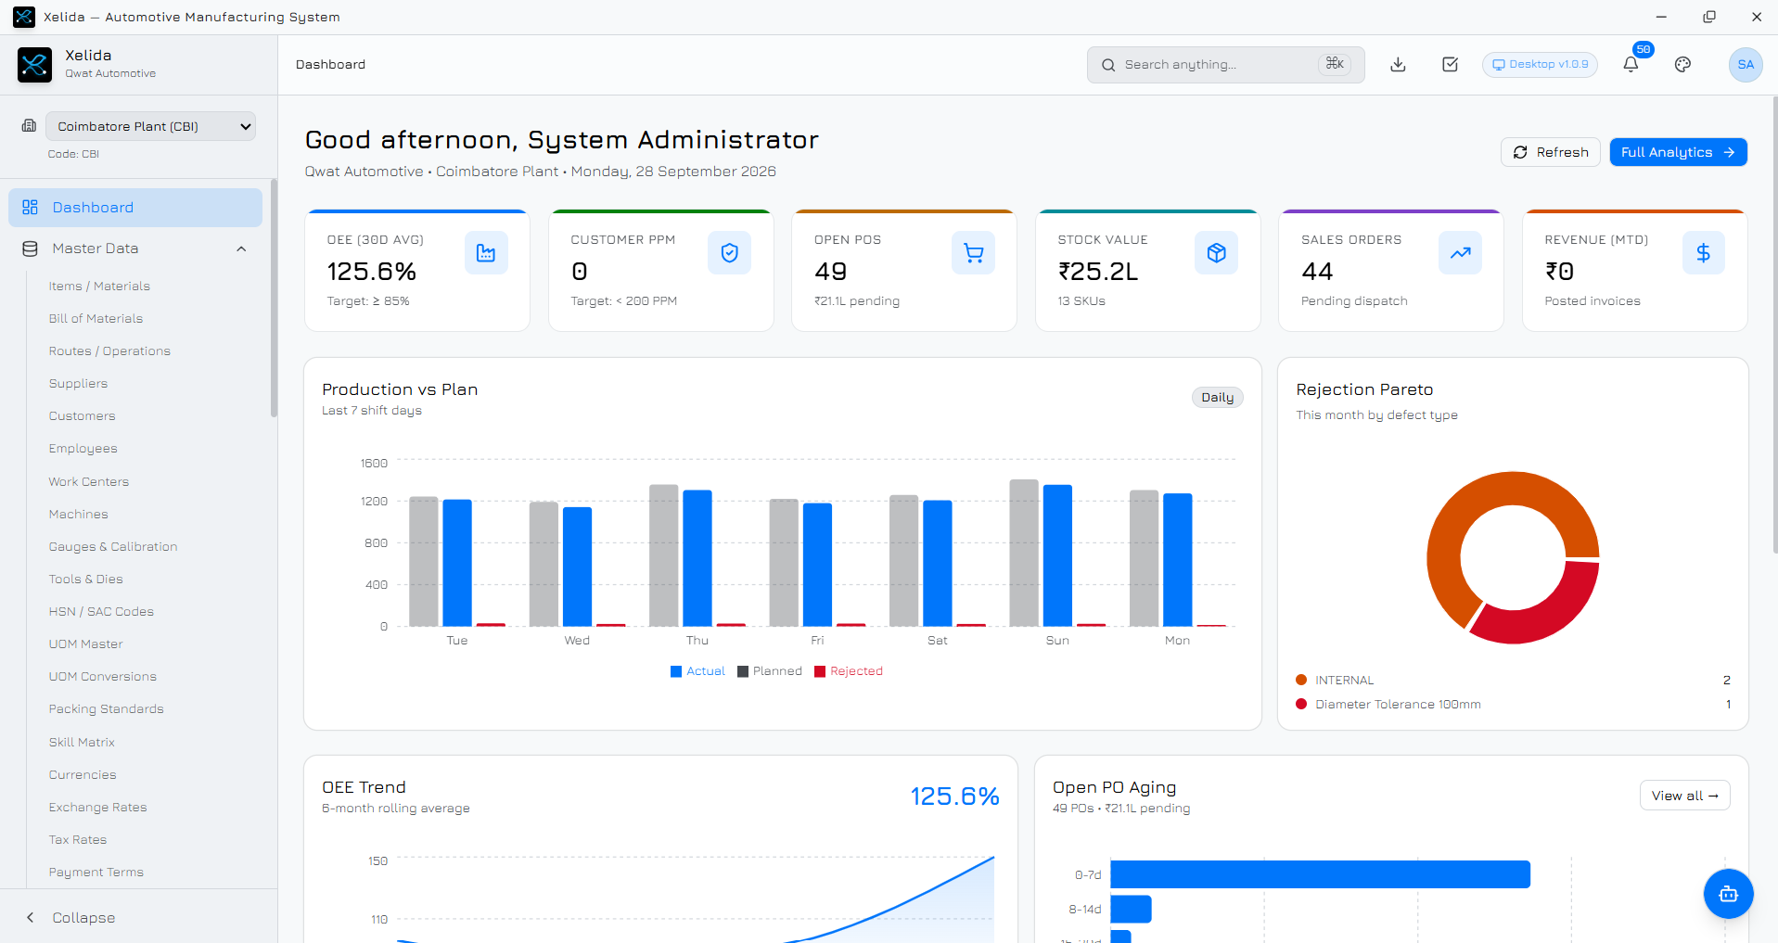Click View all in Open PO Aging
The height and width of the screenshot is (943, 1778).
1684,796
